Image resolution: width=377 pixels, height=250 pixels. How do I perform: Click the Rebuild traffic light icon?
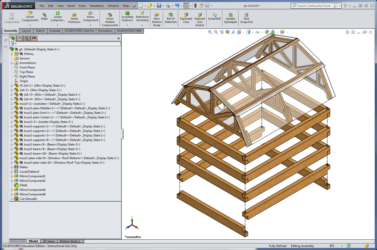(x=195, y=6)
